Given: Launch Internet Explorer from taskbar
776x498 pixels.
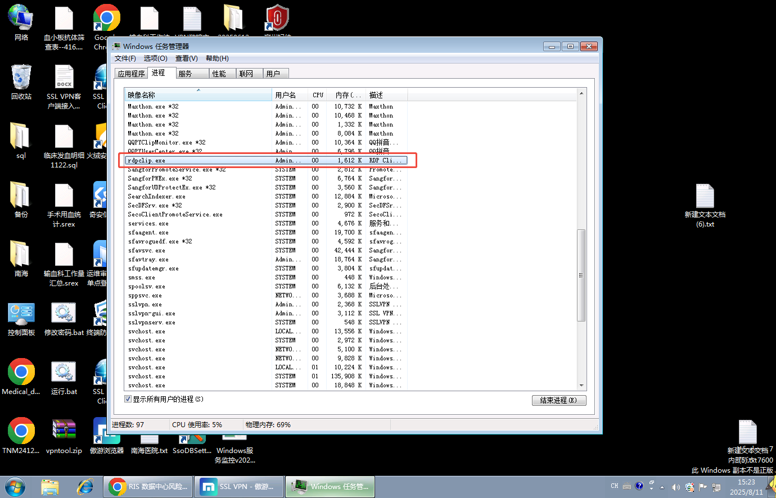Looking at the screenshot, I should click(85, 487).
